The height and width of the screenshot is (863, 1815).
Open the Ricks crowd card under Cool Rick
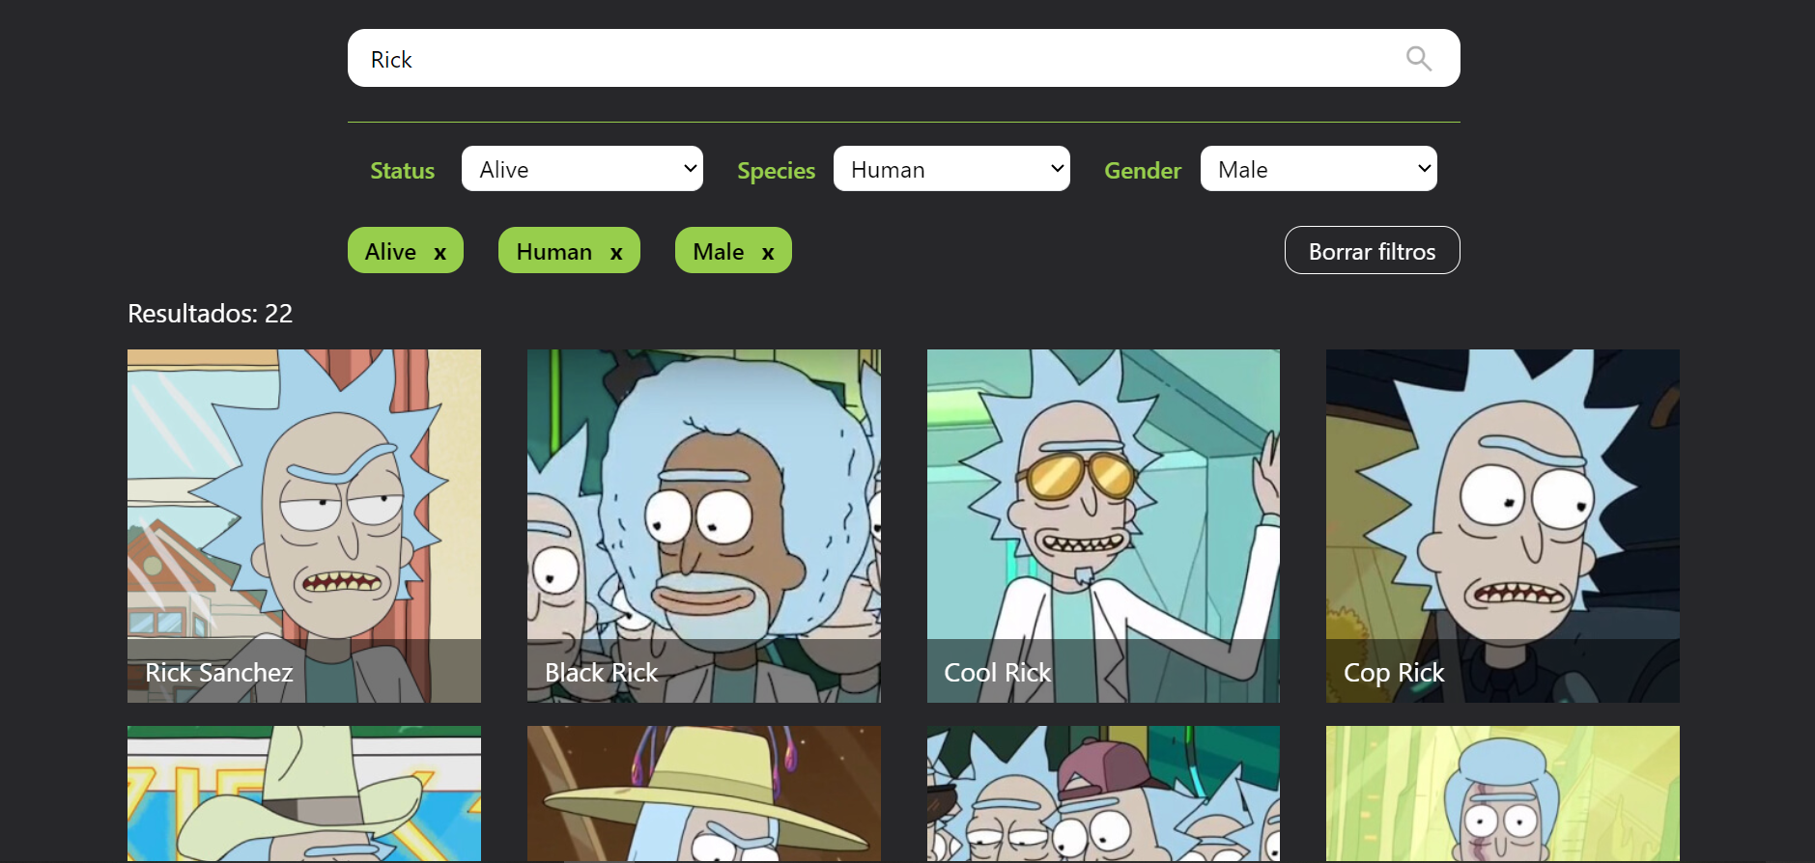(x=1103, y=793)
